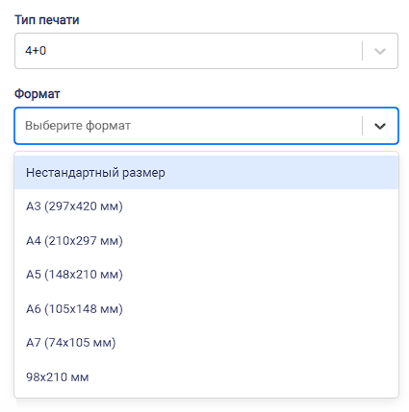This screenshot has width=409, height=412.
Task: Click the highlighted first row of the format list
Action: (206, 172)
